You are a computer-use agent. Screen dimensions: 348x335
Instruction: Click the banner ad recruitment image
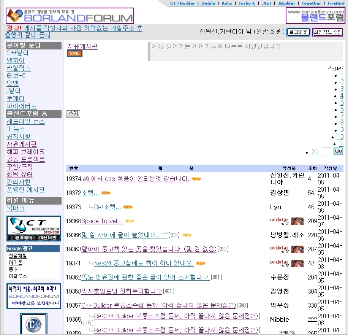pyautogui.click(x=33, y=296)
